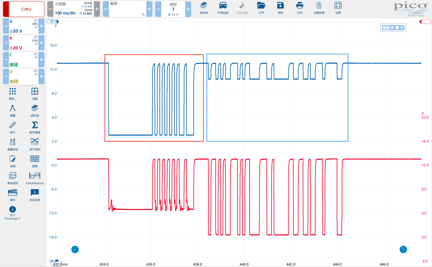Click channel C minus button
Viewport: 432px width, 267px height.
(x=6, y=60)
